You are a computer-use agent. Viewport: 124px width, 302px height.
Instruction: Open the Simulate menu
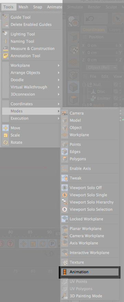pyautogui.click(x=76, y=7)
